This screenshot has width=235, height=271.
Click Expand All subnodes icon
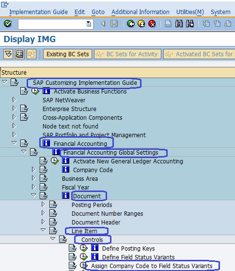(x=8, y=54)
